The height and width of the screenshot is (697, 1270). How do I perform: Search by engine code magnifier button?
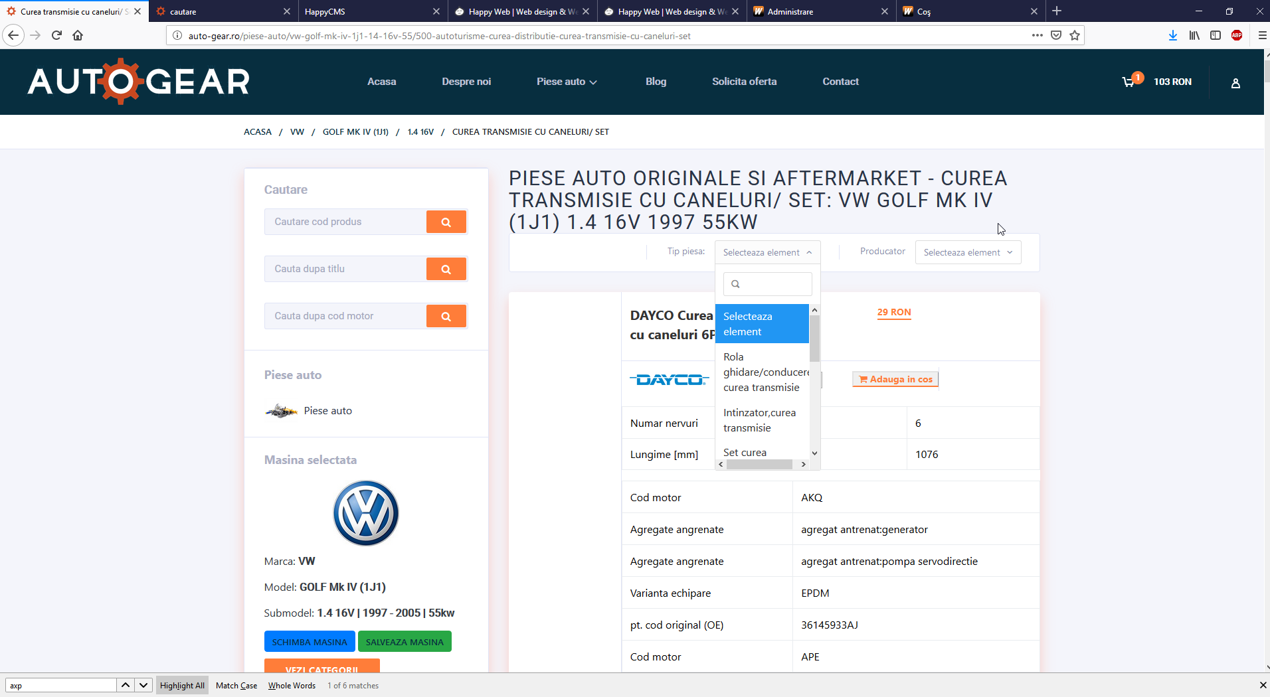446,316
